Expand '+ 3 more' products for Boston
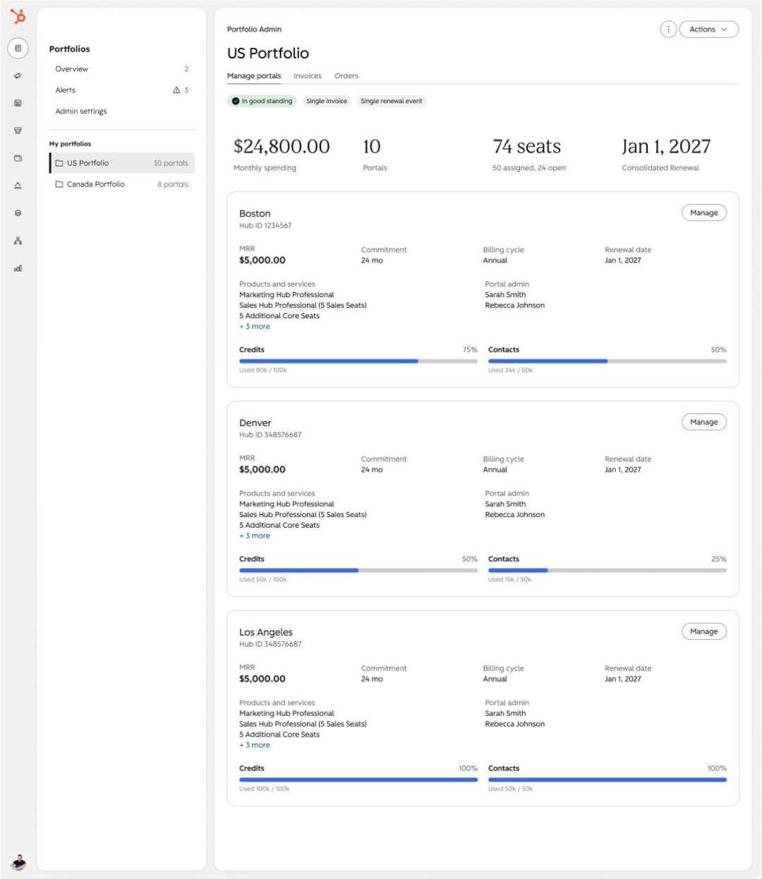 pos(255,327)
